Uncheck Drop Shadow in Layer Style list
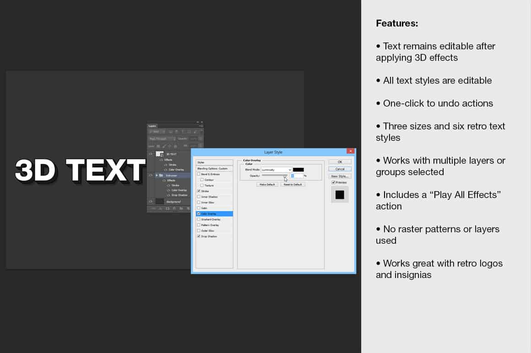The height and width of the screenshot is (353, 531). tap(199, 236)
